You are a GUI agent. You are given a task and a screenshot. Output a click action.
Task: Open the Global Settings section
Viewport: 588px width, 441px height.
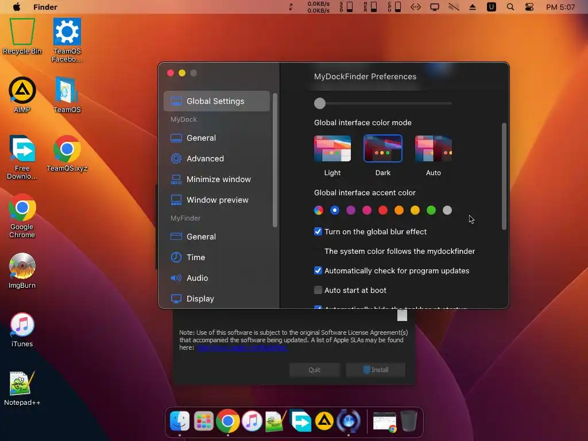coord(216,101)
